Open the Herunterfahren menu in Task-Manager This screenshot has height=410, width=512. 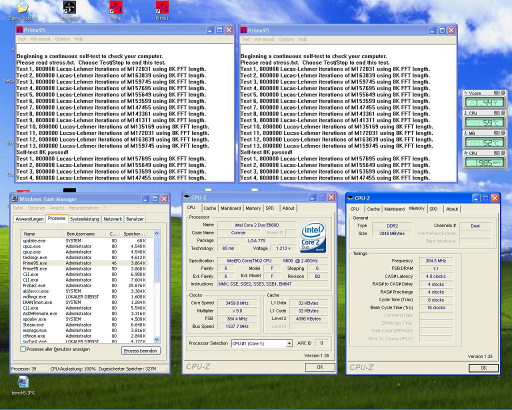click(x=84, y=207)
